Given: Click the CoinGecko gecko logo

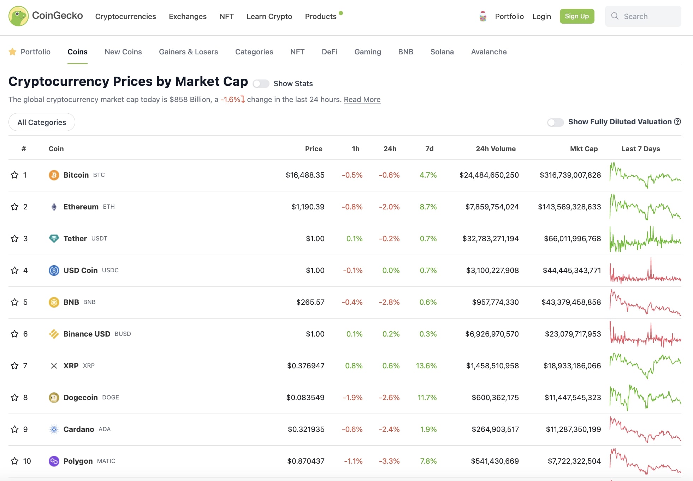Looking at the screenshot, I should (x=18, y=16).
